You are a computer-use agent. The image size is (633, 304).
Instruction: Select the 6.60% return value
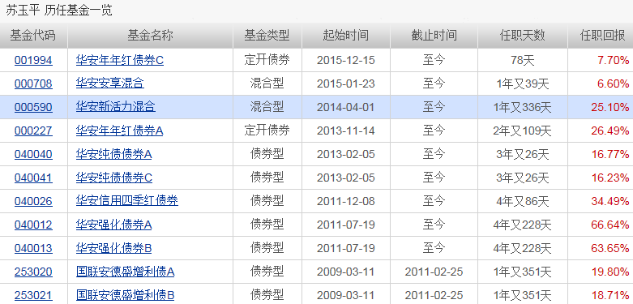point(614,84)
